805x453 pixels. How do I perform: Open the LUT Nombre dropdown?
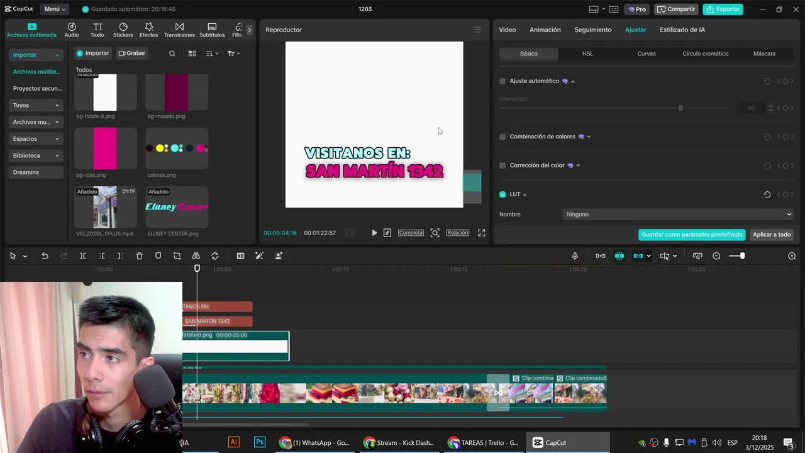tap(678, 215)
